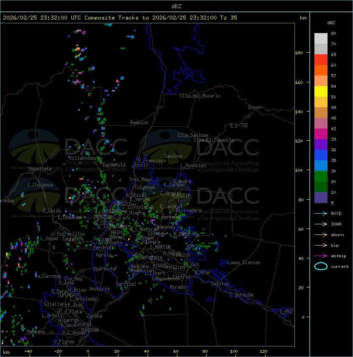Screen dimensions: 353x357
Task: Click the cyan 'current' ellipse legend icon
Action: 321,266
